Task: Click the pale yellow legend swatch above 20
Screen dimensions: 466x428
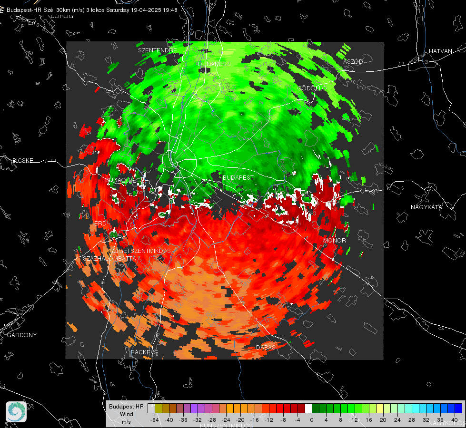Action: 380,409
